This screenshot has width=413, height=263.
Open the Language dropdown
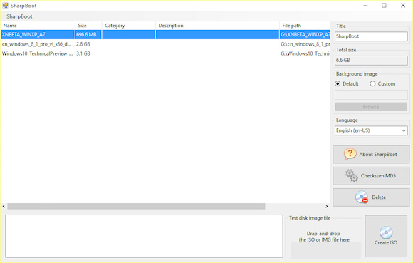[x=371, y=130]
